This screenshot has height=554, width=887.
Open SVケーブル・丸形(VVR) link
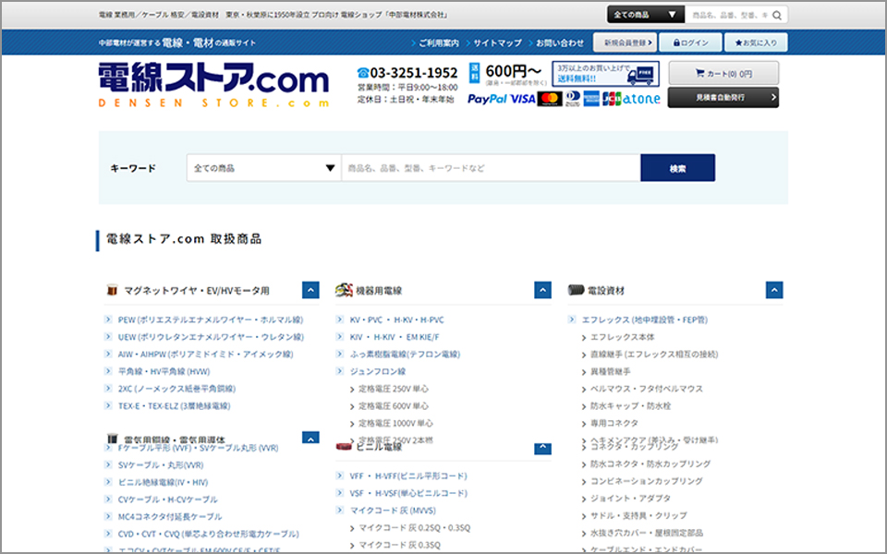(x=161, y=465)
